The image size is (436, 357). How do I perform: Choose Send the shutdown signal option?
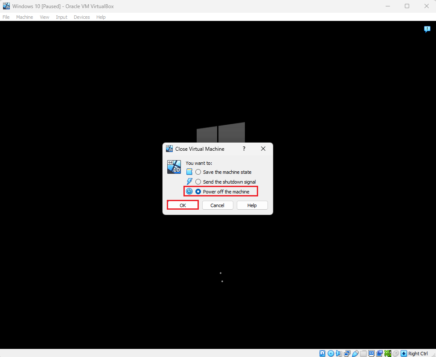[226, 182]
